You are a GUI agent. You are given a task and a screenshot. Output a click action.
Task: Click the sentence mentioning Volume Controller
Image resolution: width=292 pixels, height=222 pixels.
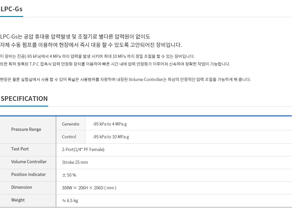click(x=125, y=80)
